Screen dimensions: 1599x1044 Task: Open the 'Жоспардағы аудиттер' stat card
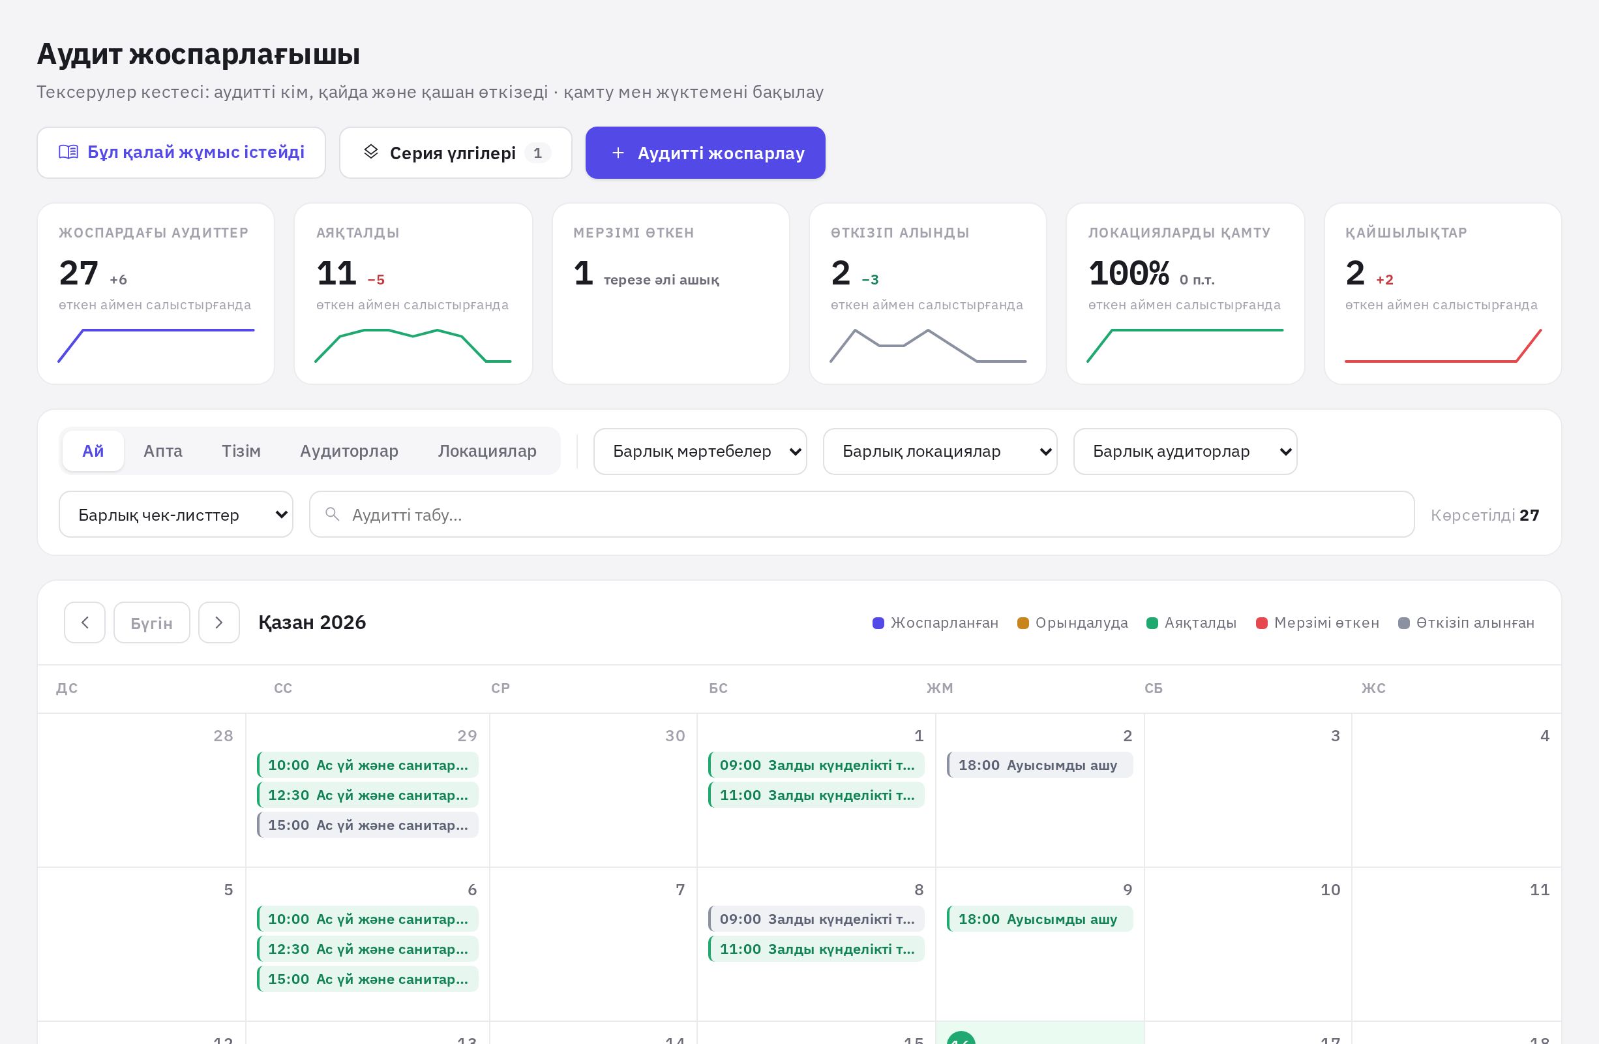(x=156, y=294)
